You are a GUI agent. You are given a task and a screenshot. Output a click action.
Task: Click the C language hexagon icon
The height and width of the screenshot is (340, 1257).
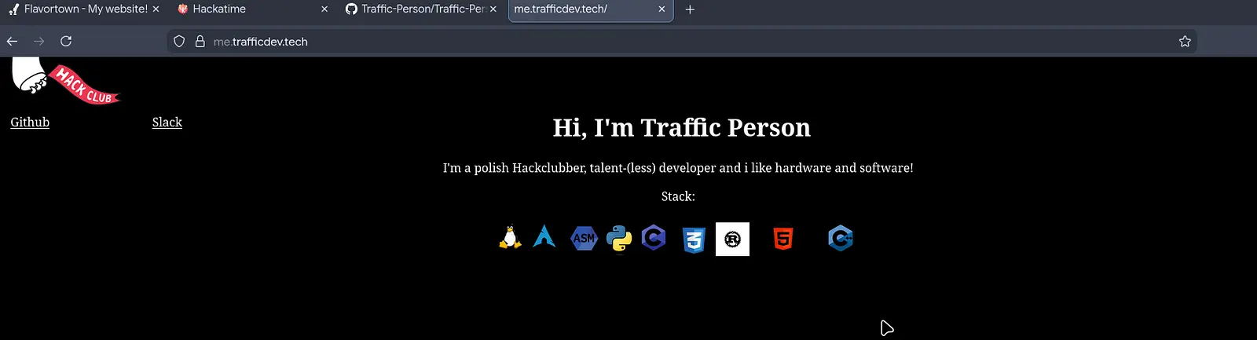[x=654, y=237]
